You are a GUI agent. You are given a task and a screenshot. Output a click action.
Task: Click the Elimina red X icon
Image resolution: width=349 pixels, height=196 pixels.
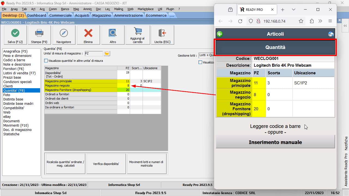coord(88,33)
